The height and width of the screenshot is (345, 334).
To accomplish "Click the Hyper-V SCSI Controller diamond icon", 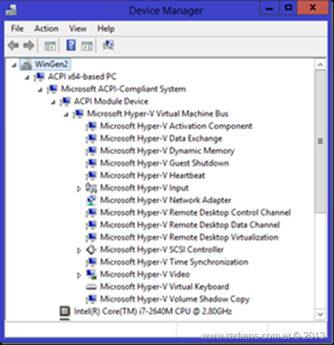I will (91, 250).
